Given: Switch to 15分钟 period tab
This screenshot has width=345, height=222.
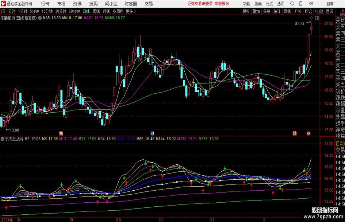Looking at the screenshot, I should pyautogui.click(x=47, y=11).
